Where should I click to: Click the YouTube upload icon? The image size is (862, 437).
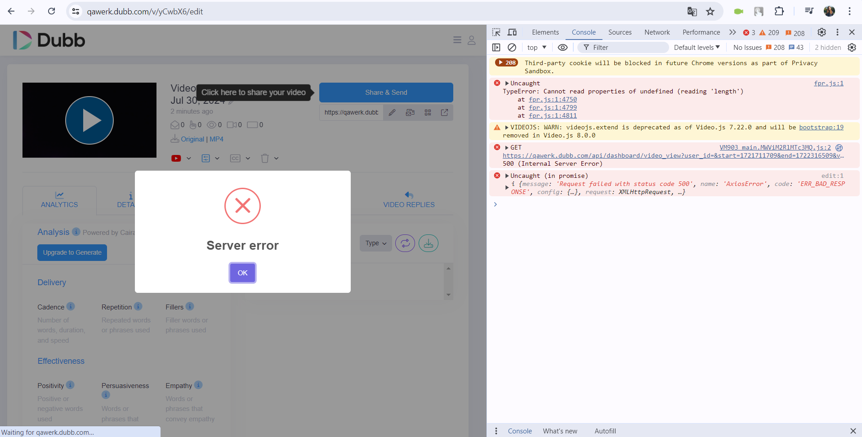tap(176, 158)
